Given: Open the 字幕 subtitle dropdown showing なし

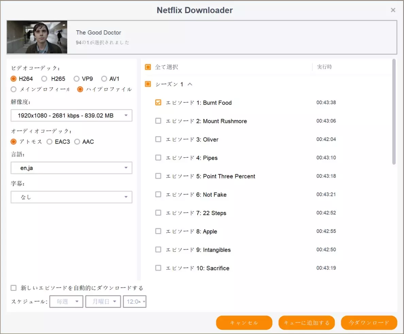Looking at the screenshot, I should (x=71, y=197).
